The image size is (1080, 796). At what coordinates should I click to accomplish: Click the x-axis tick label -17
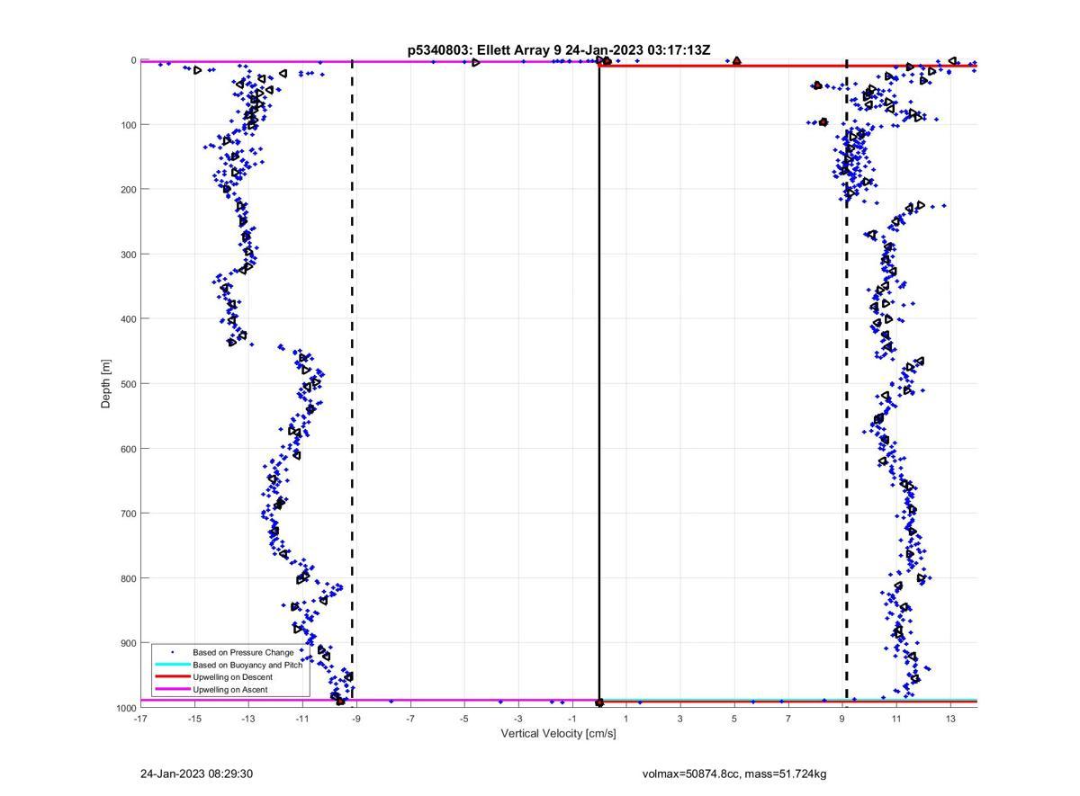(x=140, y=719)
